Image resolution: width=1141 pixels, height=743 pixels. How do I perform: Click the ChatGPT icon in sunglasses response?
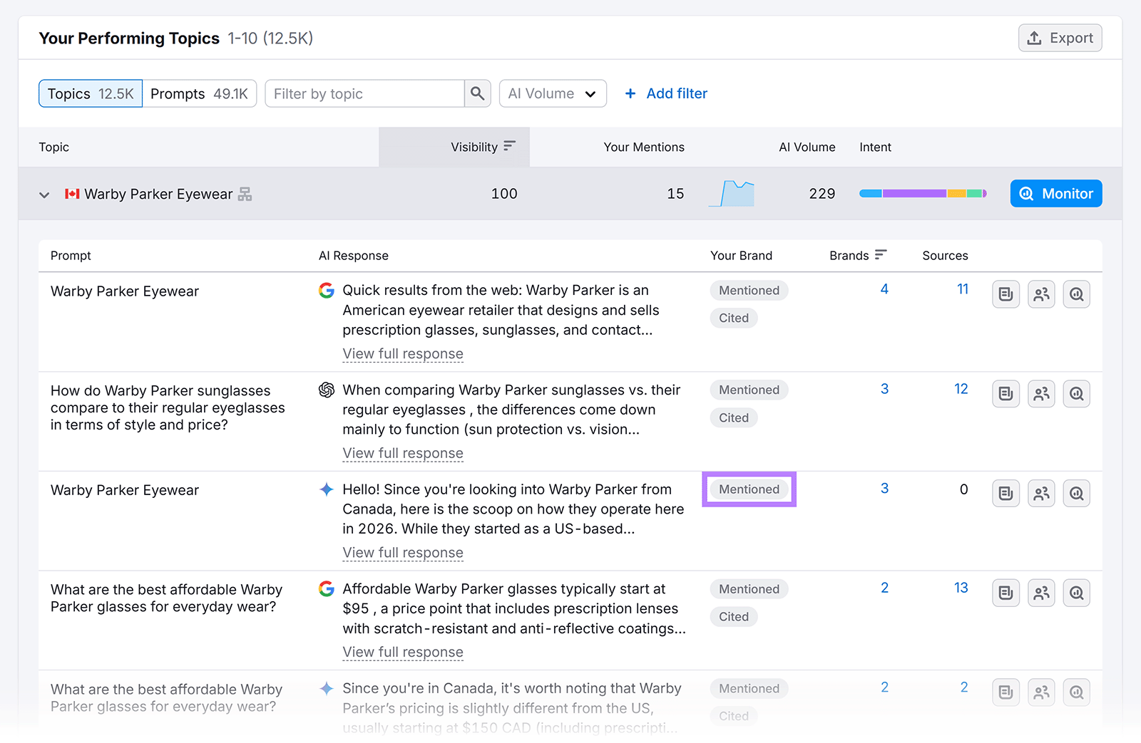tap(327, 390)
